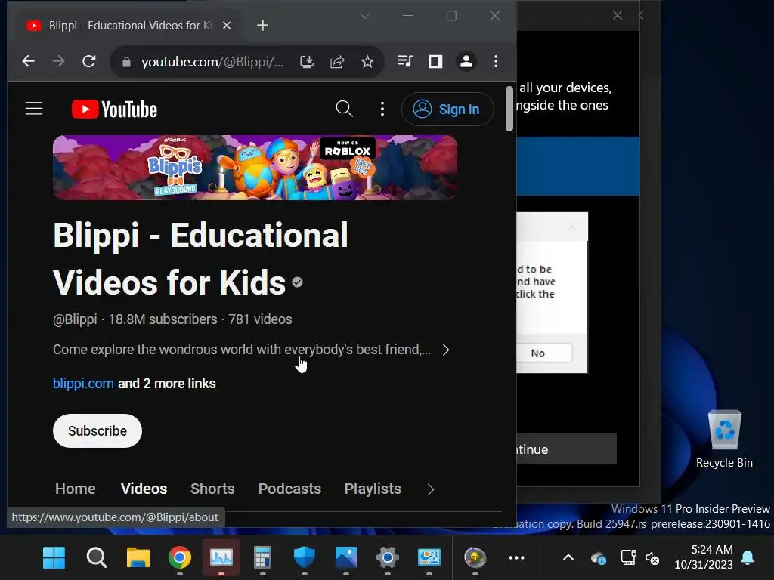Open the Windows Start menu

pos(54,558)
